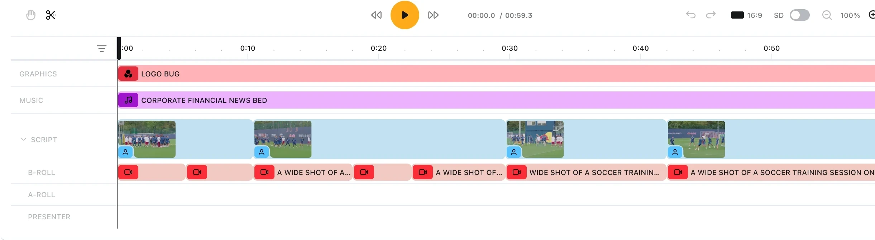Jump to 0:20 on the timeline ruler
This screenshot has height=240, width=875.
click(379, 48)
